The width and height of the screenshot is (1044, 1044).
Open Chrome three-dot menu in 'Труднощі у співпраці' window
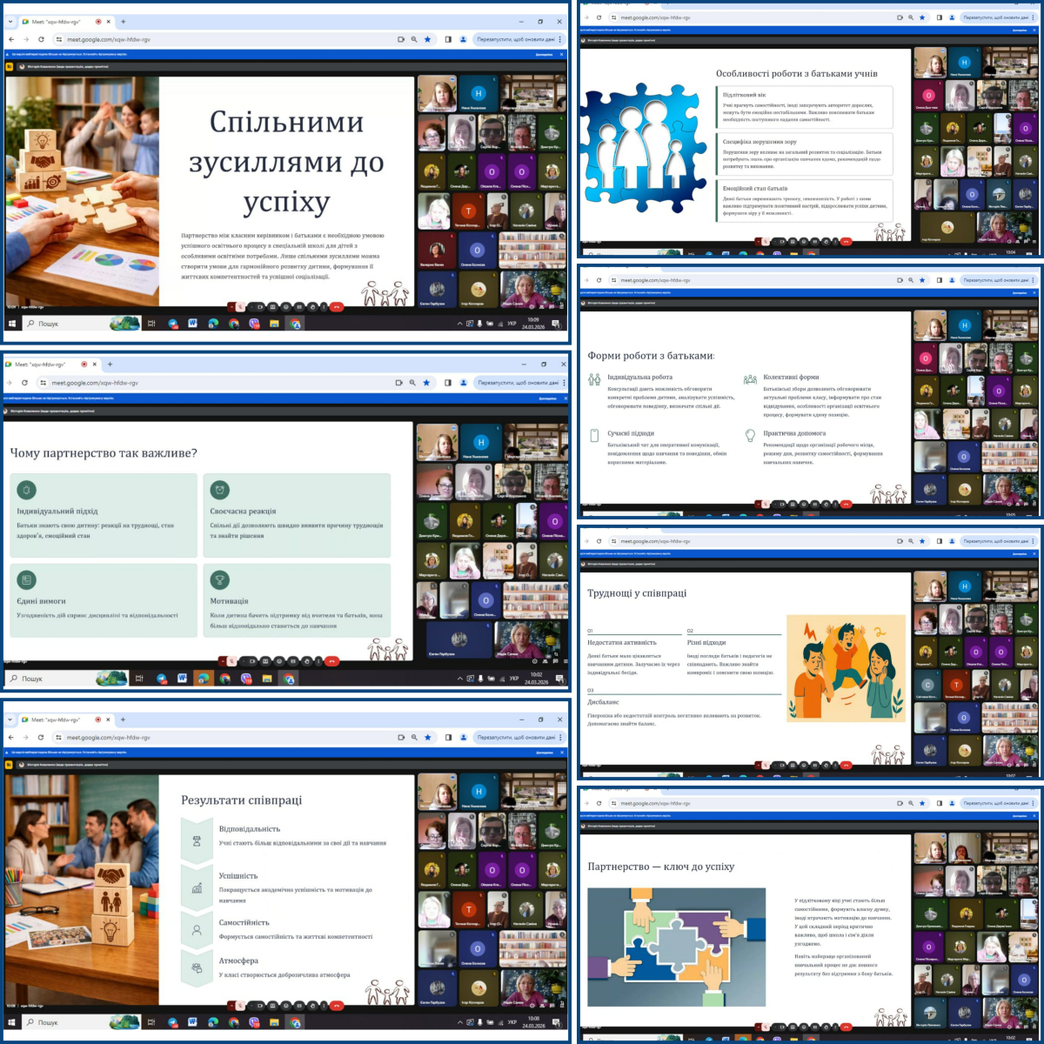tap(1035, 541)
